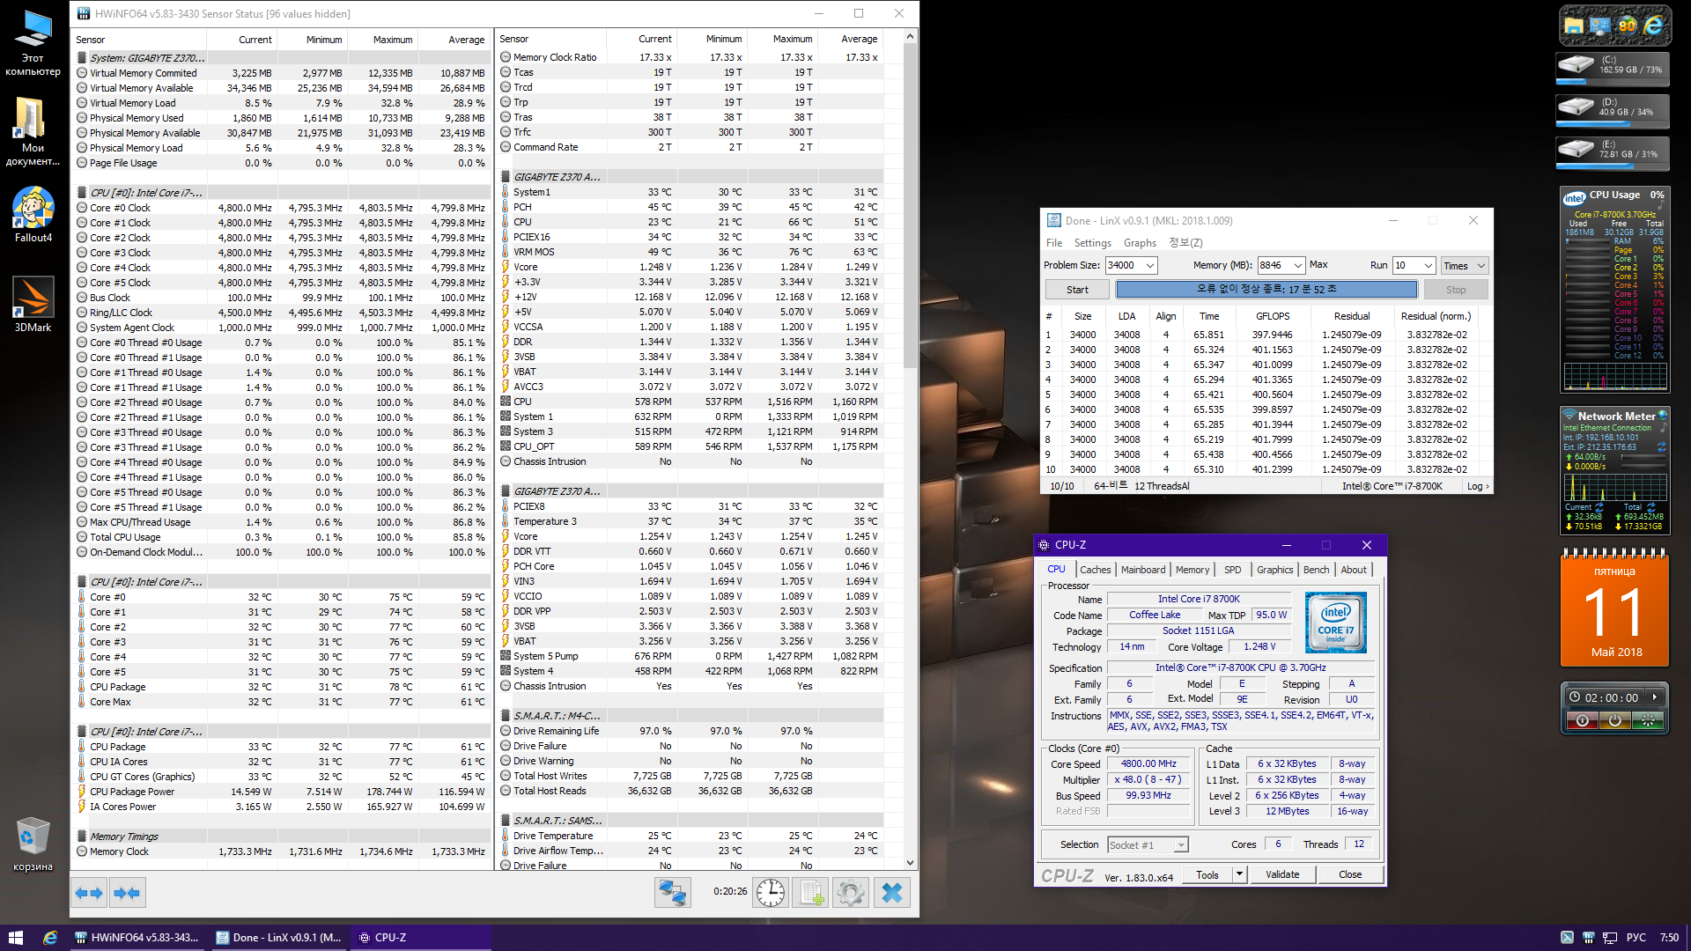Viewport: 1691px width, 951px height.
Task: Open Settings menu in LinX
Action: tap(1092, 243)
